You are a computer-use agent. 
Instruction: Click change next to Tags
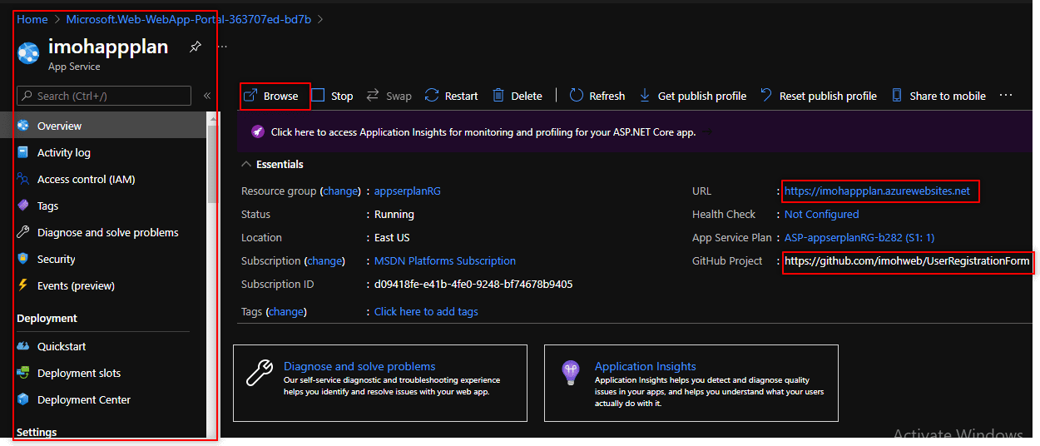click(286, 311)
